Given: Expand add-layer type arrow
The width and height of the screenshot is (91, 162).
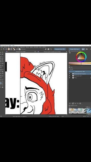Looking at the screenshot, I should pos(71,104).
